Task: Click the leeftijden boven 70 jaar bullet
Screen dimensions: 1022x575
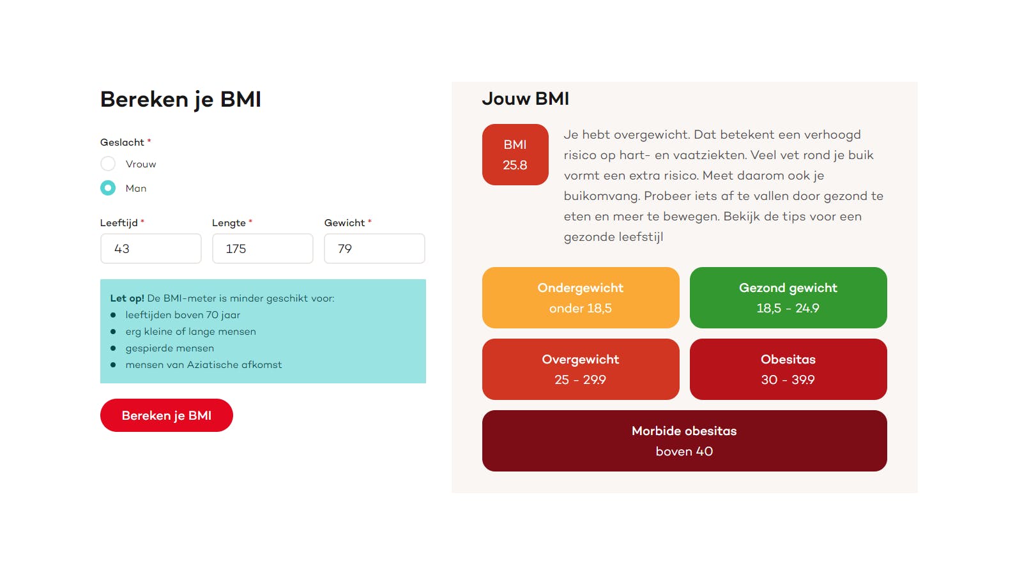Action: 183,315
